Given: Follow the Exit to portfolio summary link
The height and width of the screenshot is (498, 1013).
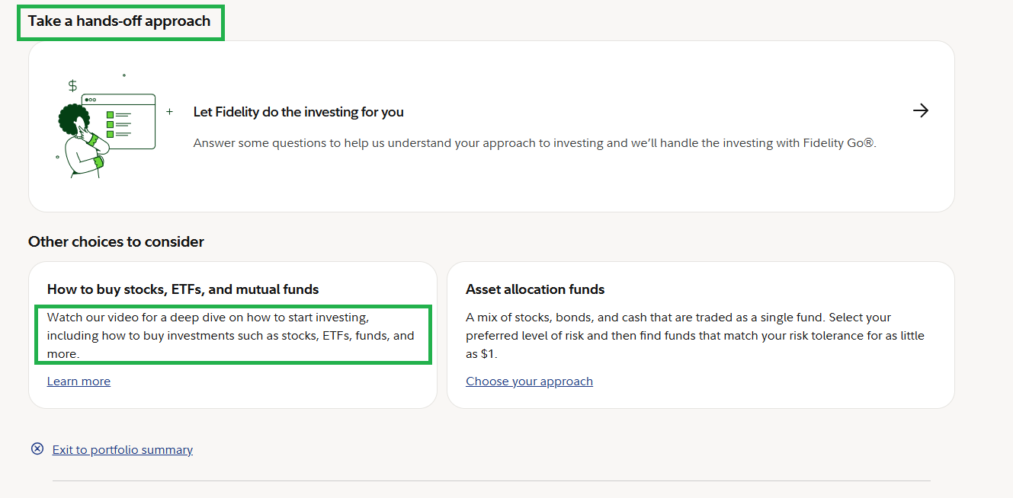Looking at the screenshot, I should [123, 450].
